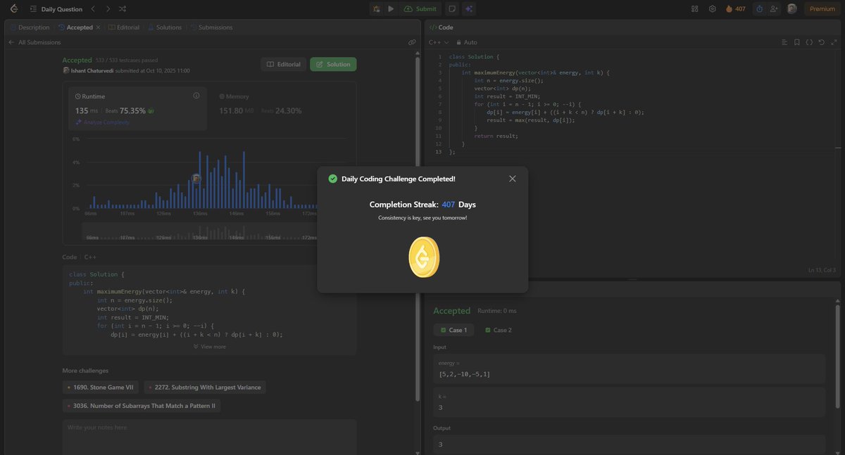The height and width of the screenshot is (455, 845).
Task: Open settings gear in top bar
Action: (712, 9)
